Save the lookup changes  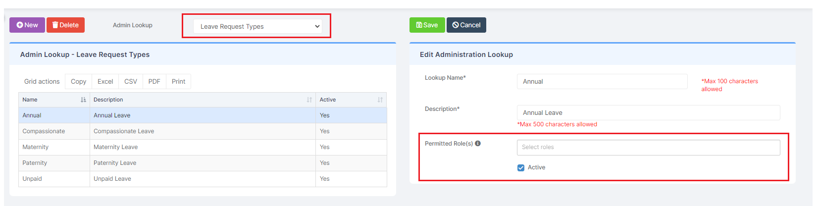click(x=427, y=25)
